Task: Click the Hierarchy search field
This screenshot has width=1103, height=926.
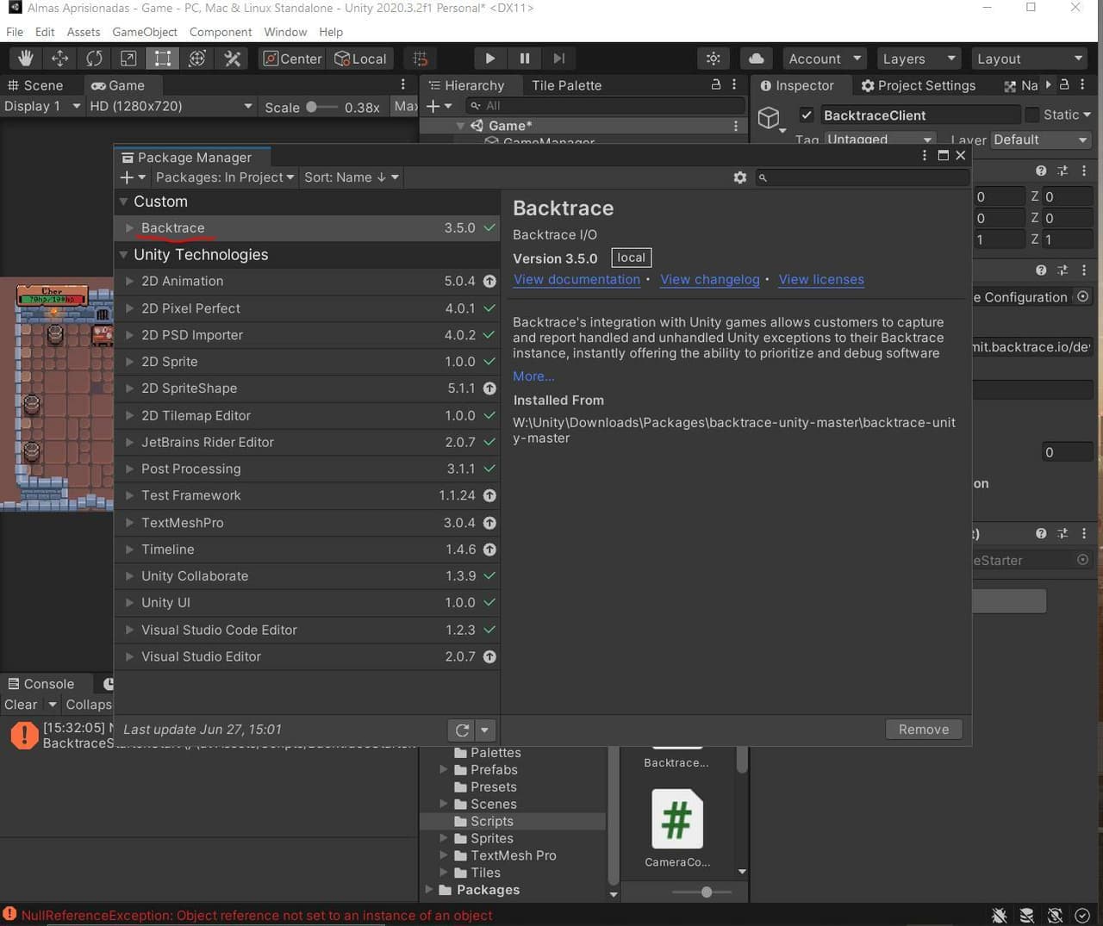Action: 605,106
